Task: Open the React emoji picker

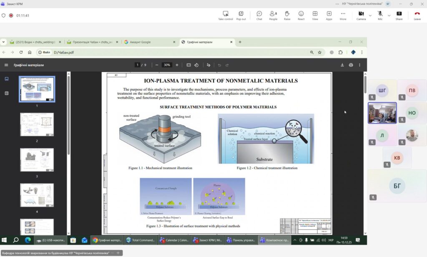Action: point(301,15)
